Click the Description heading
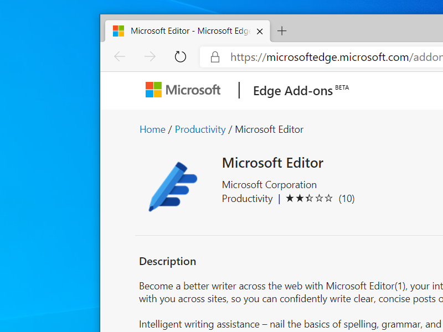 167,261
